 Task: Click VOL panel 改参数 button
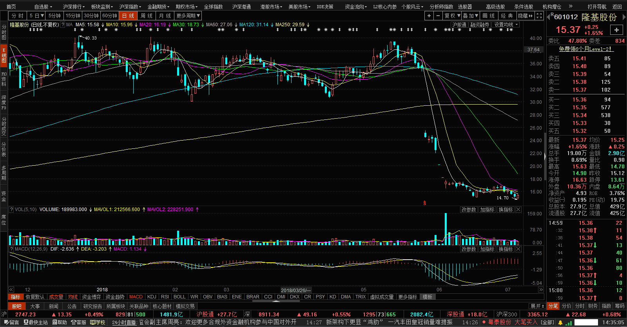[469, 210]
